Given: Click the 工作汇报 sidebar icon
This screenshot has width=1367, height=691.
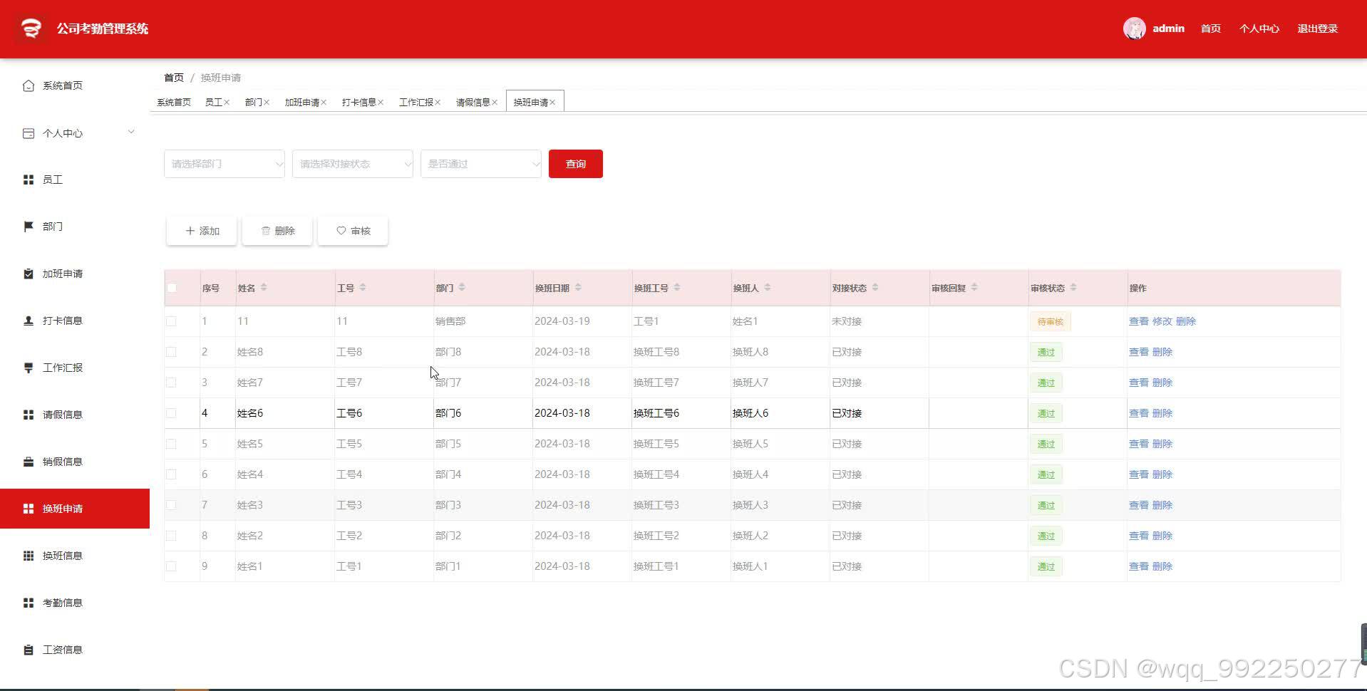Looking at the screenshot, I should click(x=29, y=368).
